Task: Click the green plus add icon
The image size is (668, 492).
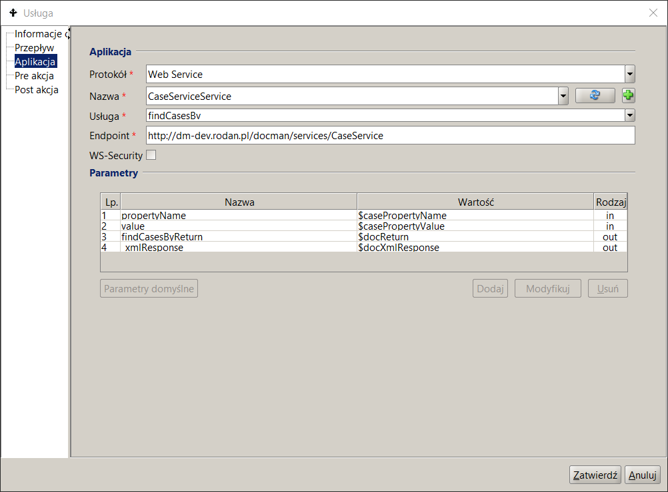Action: (x=628, y=96)
